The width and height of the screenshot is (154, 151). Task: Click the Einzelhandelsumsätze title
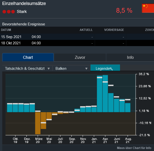(24, 3)
